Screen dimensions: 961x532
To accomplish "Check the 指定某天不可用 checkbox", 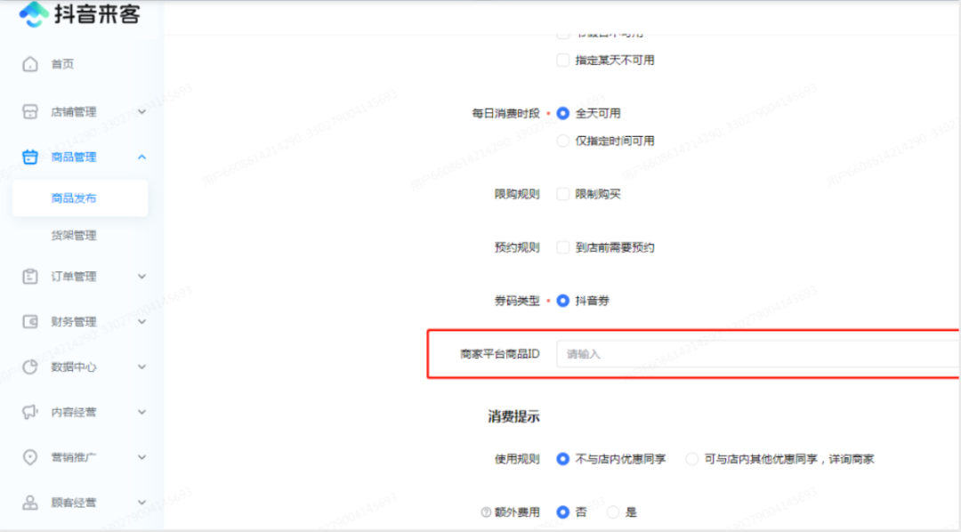I will pos(562,60).
